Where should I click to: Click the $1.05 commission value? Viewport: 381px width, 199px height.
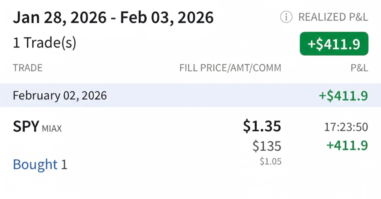point(270,161)
